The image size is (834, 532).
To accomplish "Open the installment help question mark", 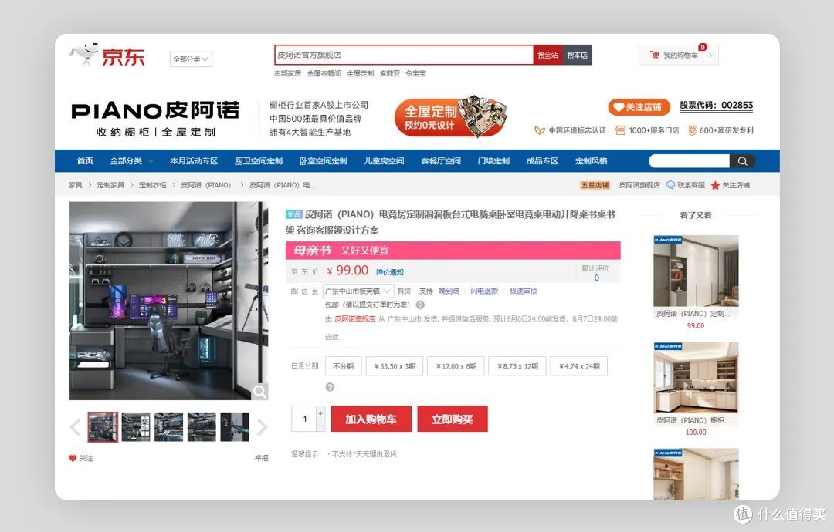I will [x=330, y=387].
